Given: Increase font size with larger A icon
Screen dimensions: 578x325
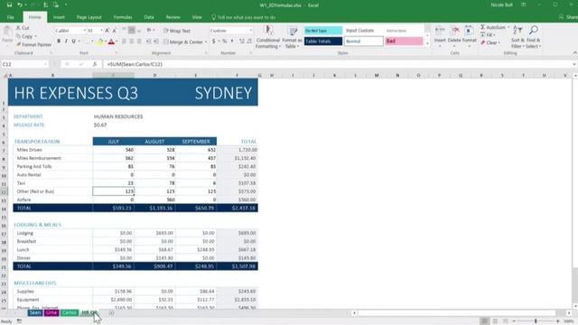Looking at the screenshot, I should (107, 31).
